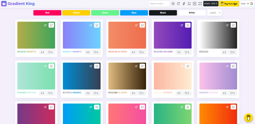This screenshot has width=255, height=124.
Task: Click the #008DD5 hex color code
Action: point(77,93)
